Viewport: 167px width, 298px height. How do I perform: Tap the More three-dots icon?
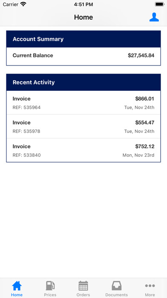pos(150,286)
